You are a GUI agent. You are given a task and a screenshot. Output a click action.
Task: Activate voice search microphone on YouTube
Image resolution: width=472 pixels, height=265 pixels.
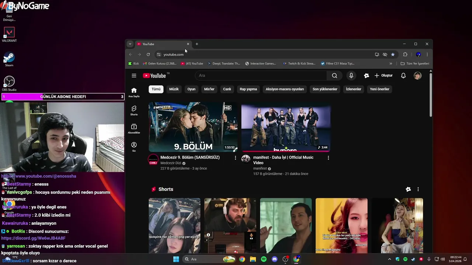[351, 75]
